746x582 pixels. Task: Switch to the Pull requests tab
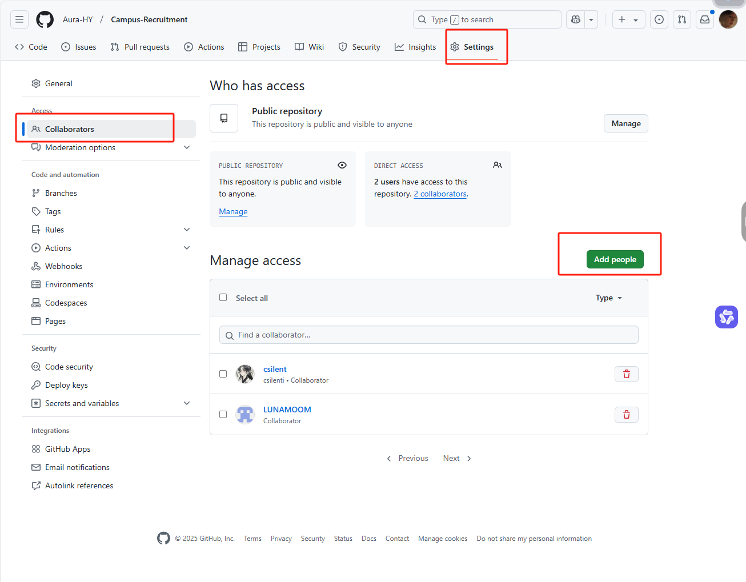click(x=140, y=47)
